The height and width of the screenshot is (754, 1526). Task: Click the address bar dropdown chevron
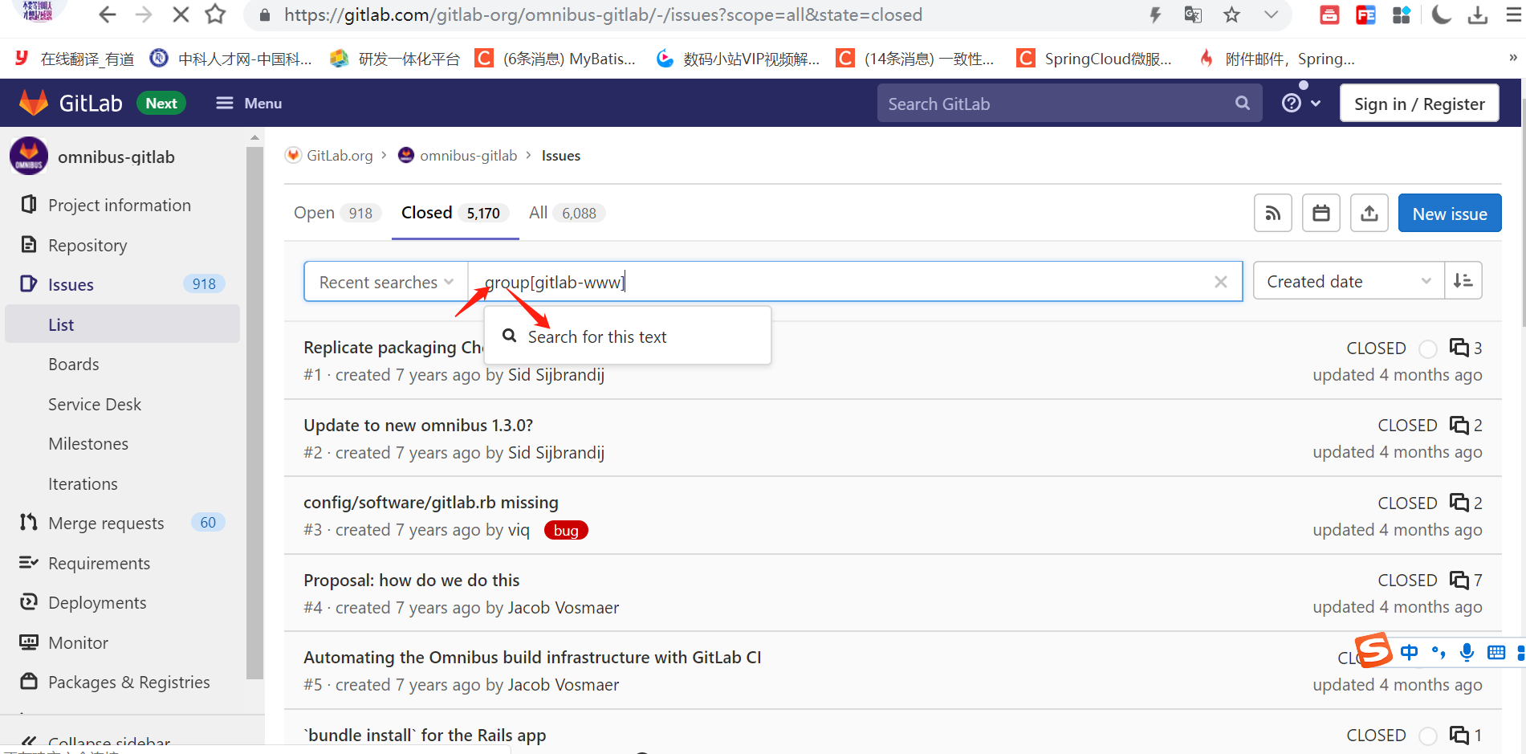[x=1271, y=14]
